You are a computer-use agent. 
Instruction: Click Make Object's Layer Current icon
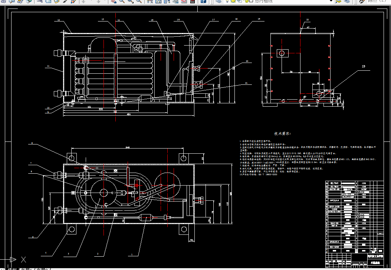click(338, 1)
